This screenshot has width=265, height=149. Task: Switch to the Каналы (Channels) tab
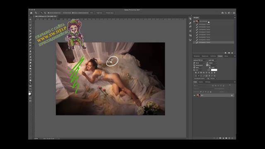[x=201, y=82]
